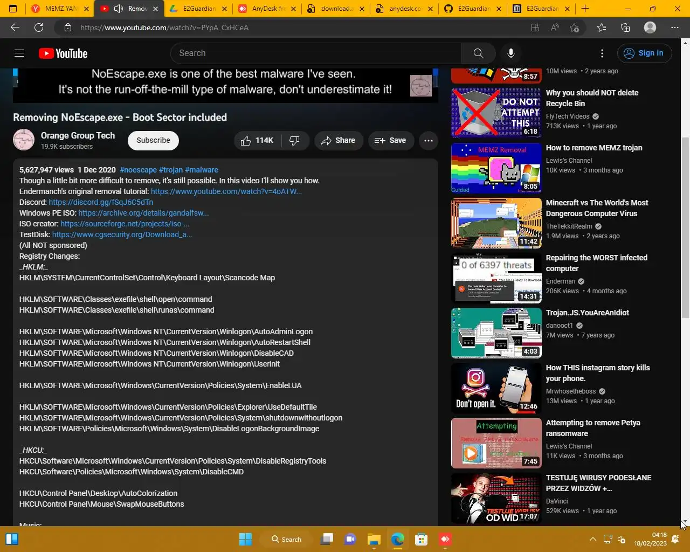The height and width of the screenshot is (552, 690).
Task: Open the archive.org Windows PE ISO link
Action: point(143,213)
